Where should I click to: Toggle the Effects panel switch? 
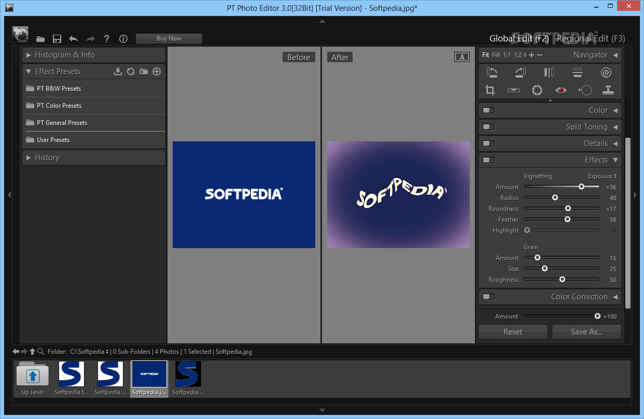489,160
